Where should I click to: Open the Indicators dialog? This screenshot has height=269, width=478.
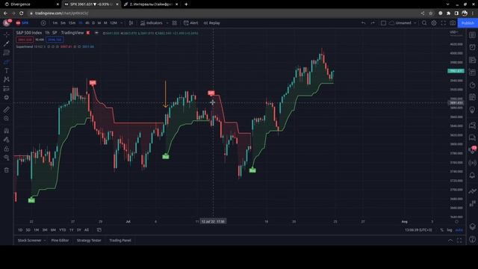pyautogui.click(x=152, y=23)
